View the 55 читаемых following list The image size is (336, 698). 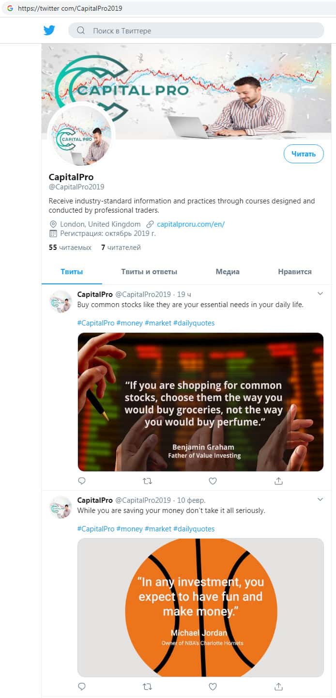(70, 248)
